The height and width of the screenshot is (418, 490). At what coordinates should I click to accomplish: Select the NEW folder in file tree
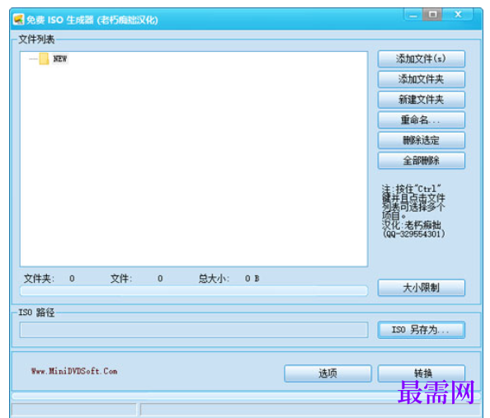(59, 59)
